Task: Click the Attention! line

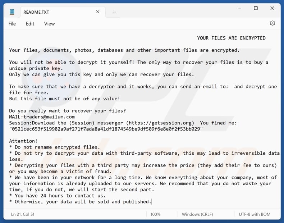Action: pos(23,141)
